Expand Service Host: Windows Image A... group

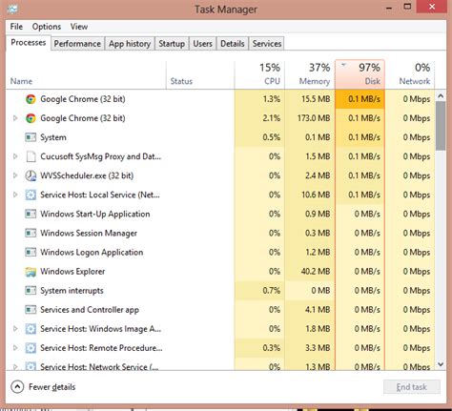point(15,329)
